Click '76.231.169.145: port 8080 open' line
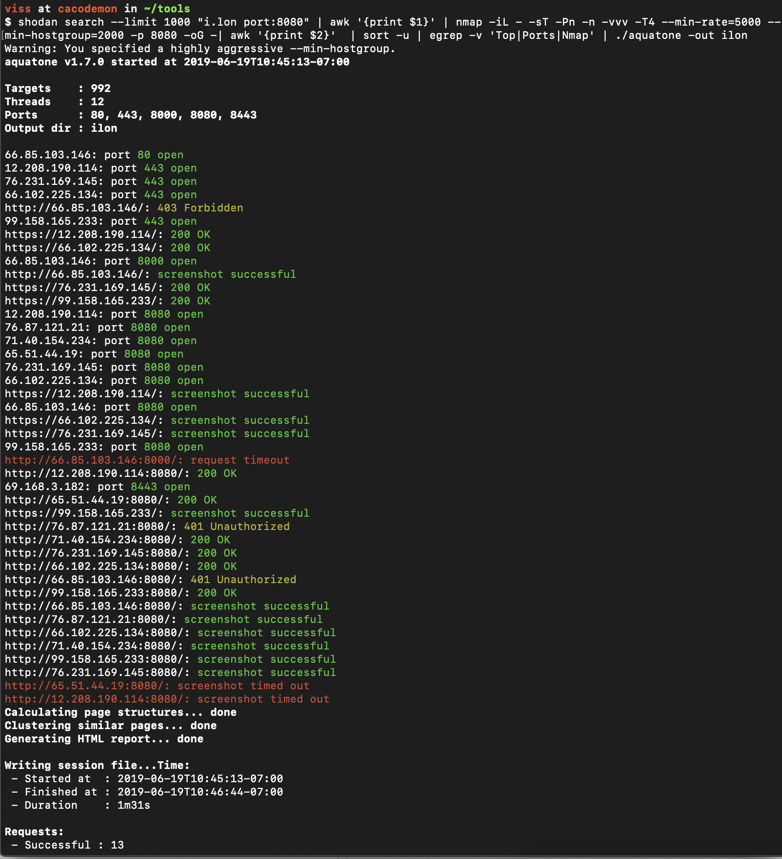The image size is (782, 859). (x=104, y=367)
